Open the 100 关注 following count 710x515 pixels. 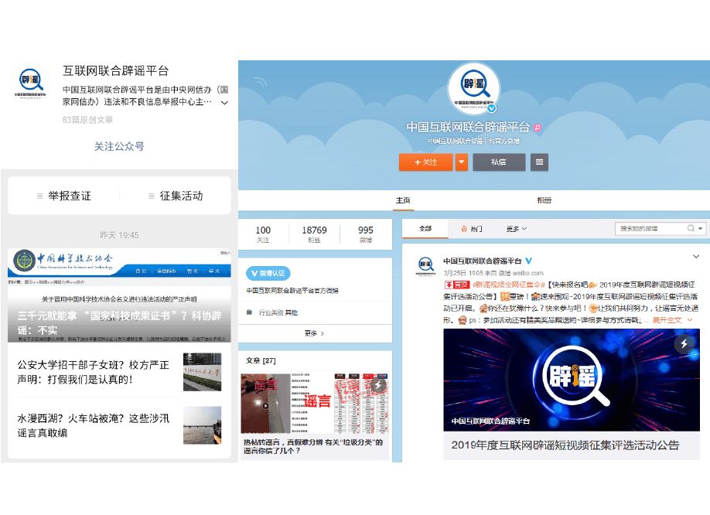click(x=263, y=234)
